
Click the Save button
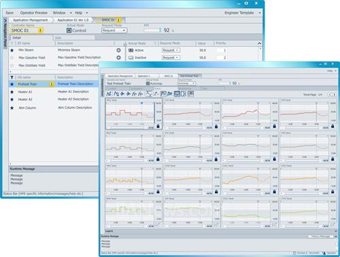(10, 13)
